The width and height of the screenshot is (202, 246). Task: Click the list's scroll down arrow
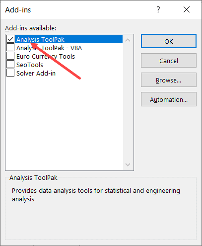click(x=128, y=164)
